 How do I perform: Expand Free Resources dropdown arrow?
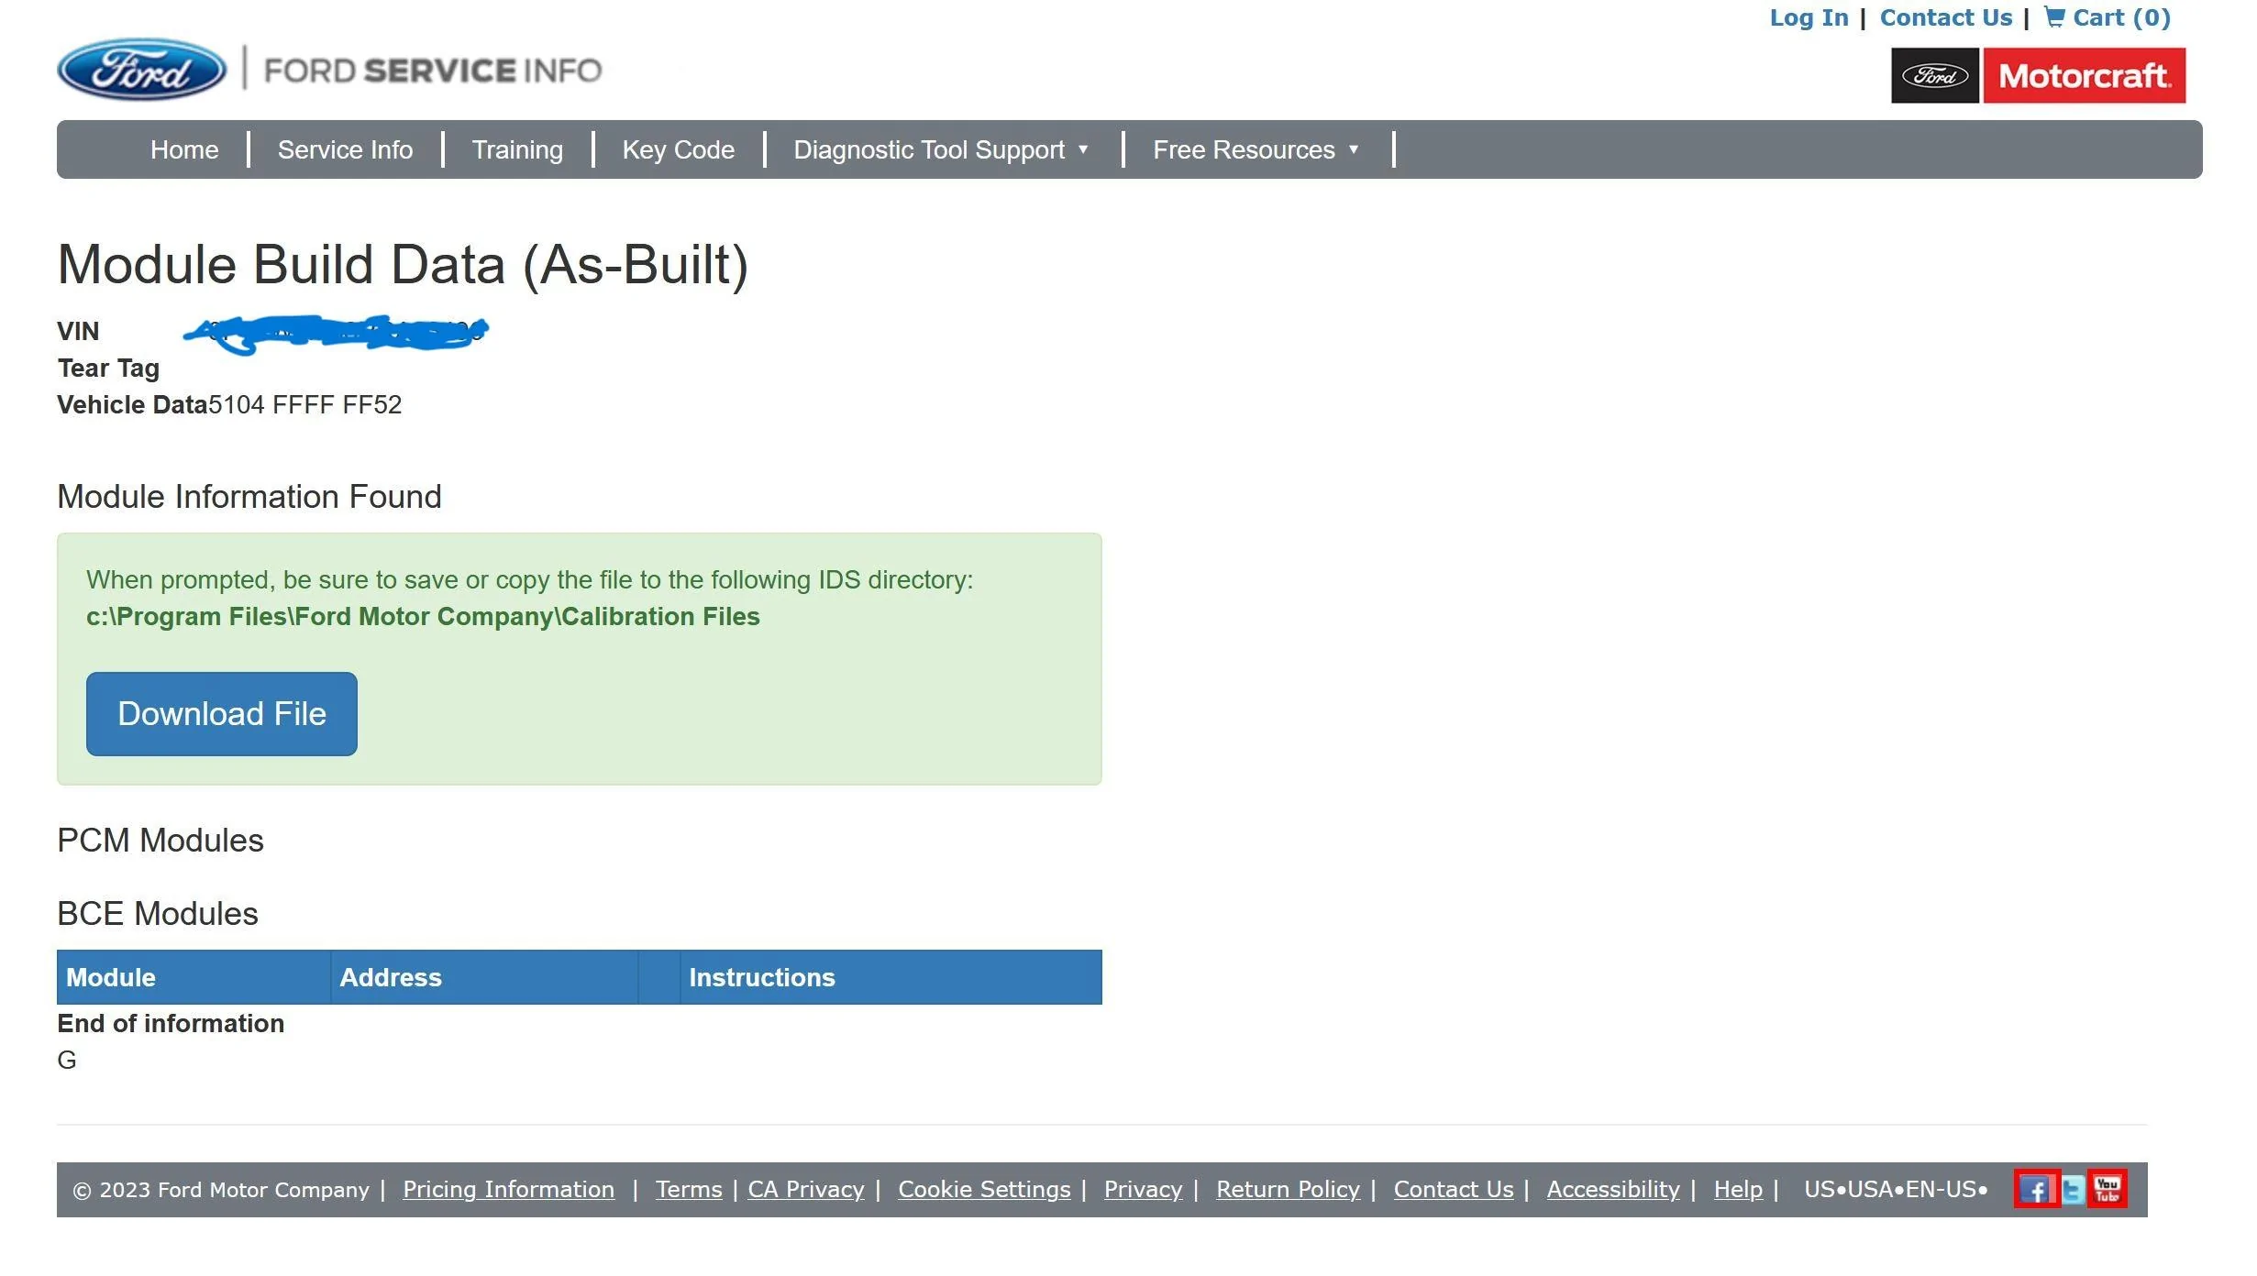(1354, 149)
